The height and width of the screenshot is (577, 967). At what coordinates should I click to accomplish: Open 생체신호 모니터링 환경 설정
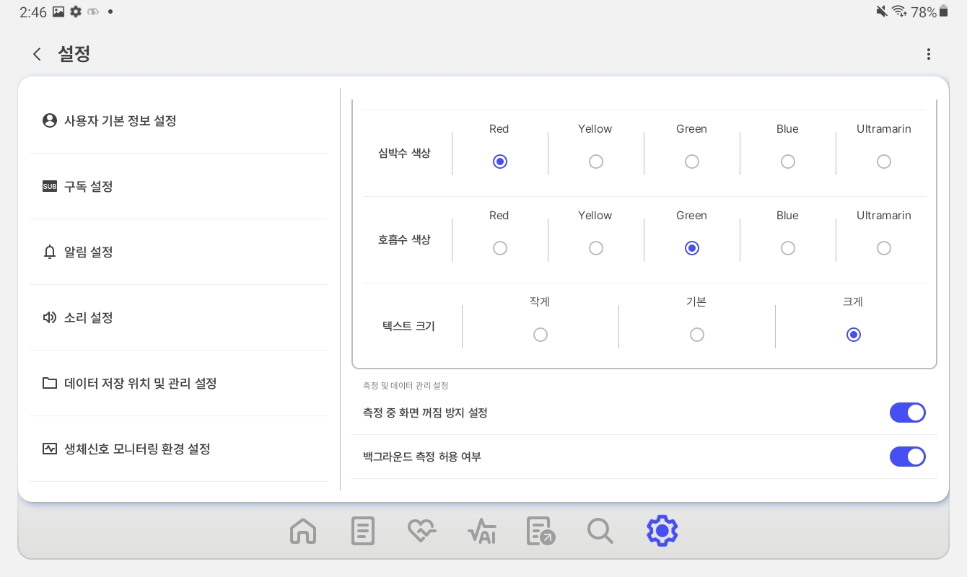click(179, 449)
